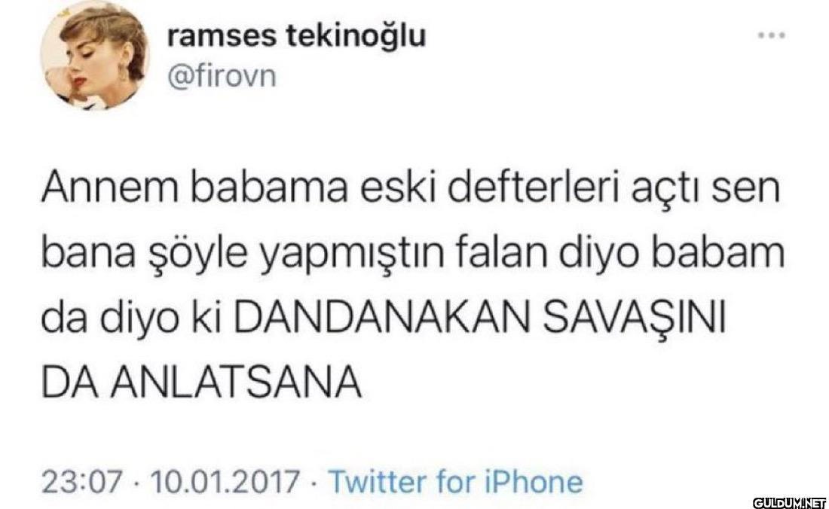Open the three-dot more options menu

[x=772, y=35]
